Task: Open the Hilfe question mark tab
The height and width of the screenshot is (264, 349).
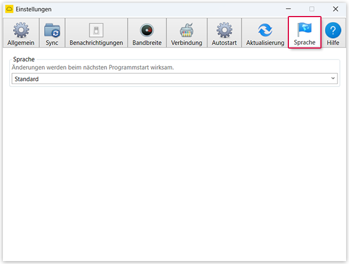Action: click(333, 33)
